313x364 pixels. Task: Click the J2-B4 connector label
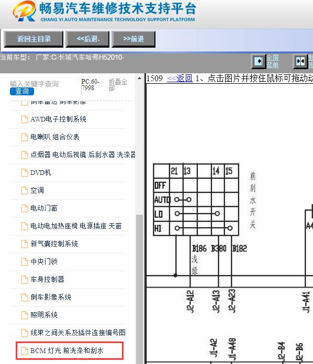[281, 352]
